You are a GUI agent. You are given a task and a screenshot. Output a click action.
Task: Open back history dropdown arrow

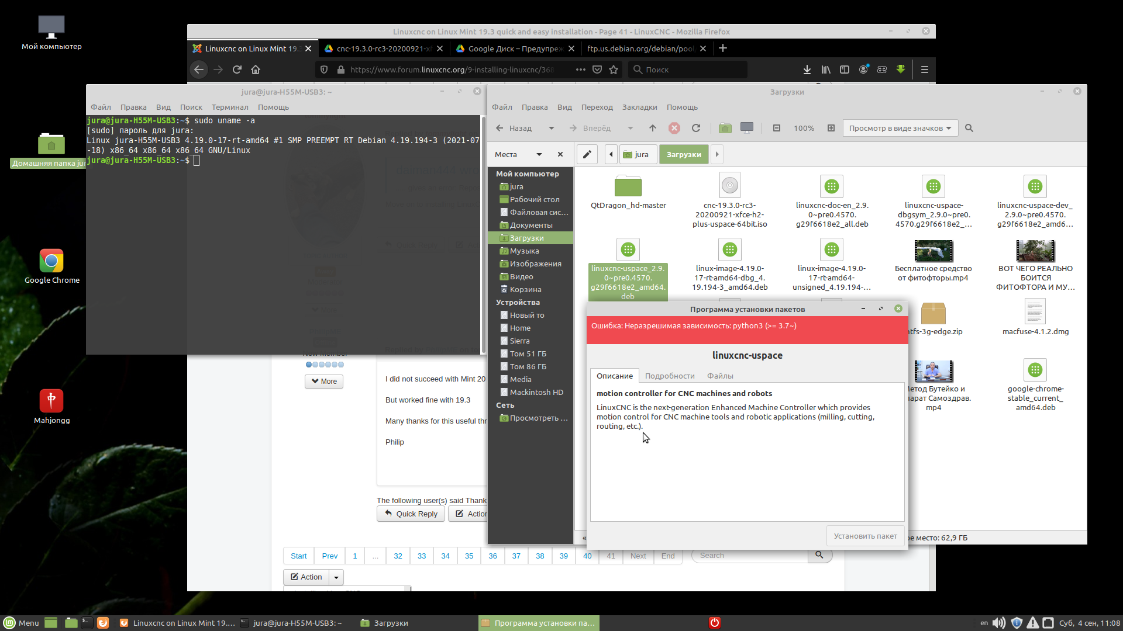551,128
